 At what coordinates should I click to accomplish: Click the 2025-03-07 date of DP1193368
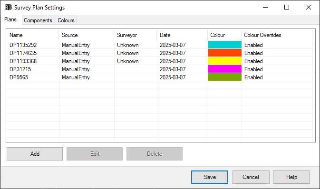173,61
